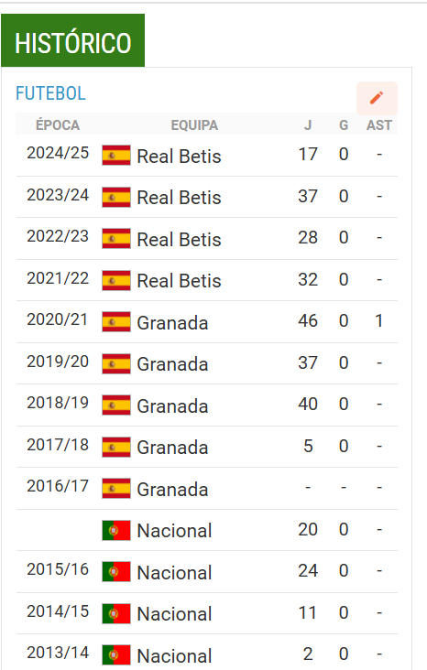Click the orange pencil edit icon

point(377,98)
